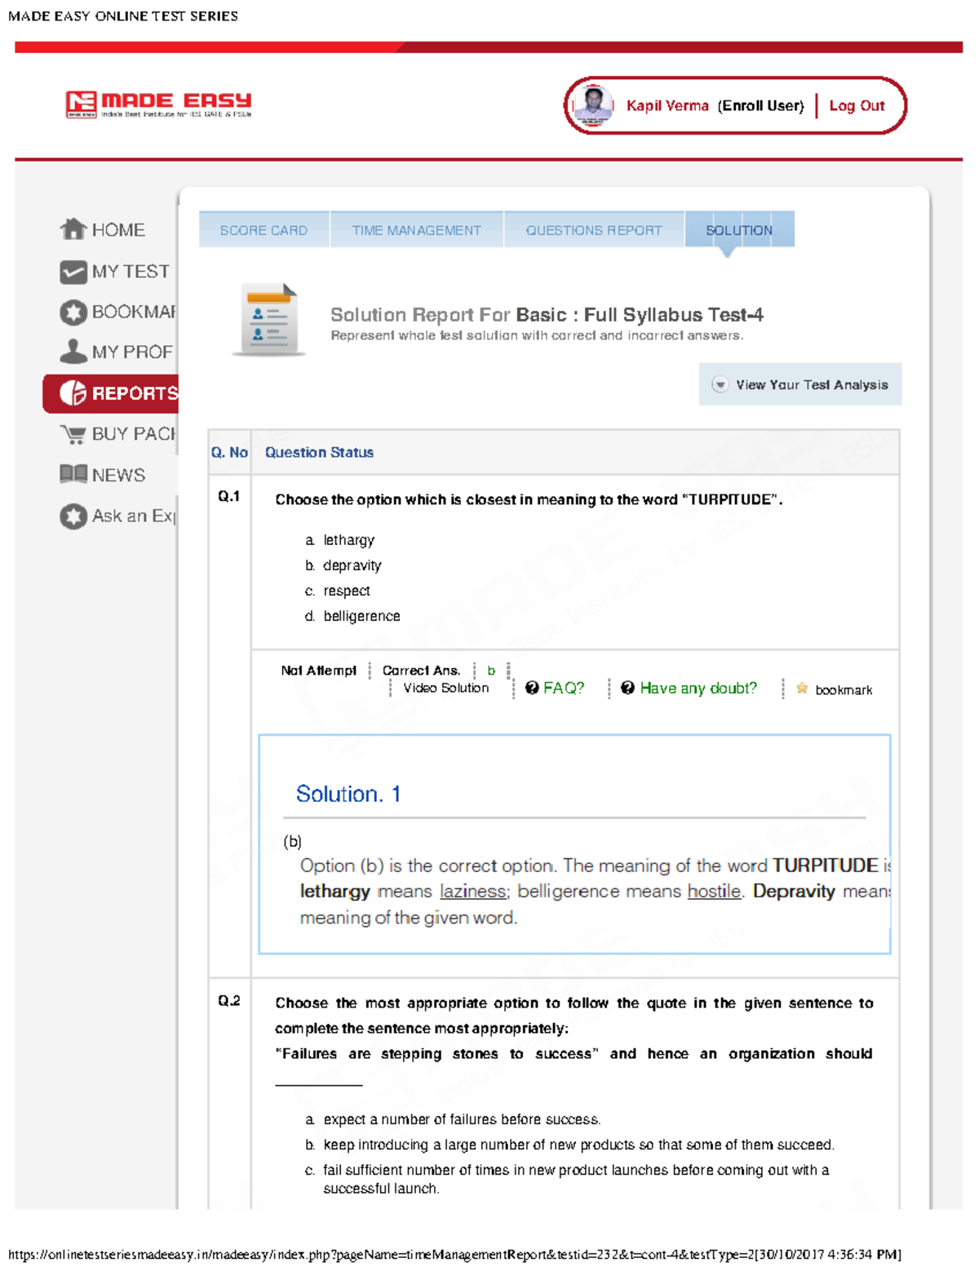Click the Q. No column header
The width and height of the screenshot is (979, 1267).
(229, 452)
